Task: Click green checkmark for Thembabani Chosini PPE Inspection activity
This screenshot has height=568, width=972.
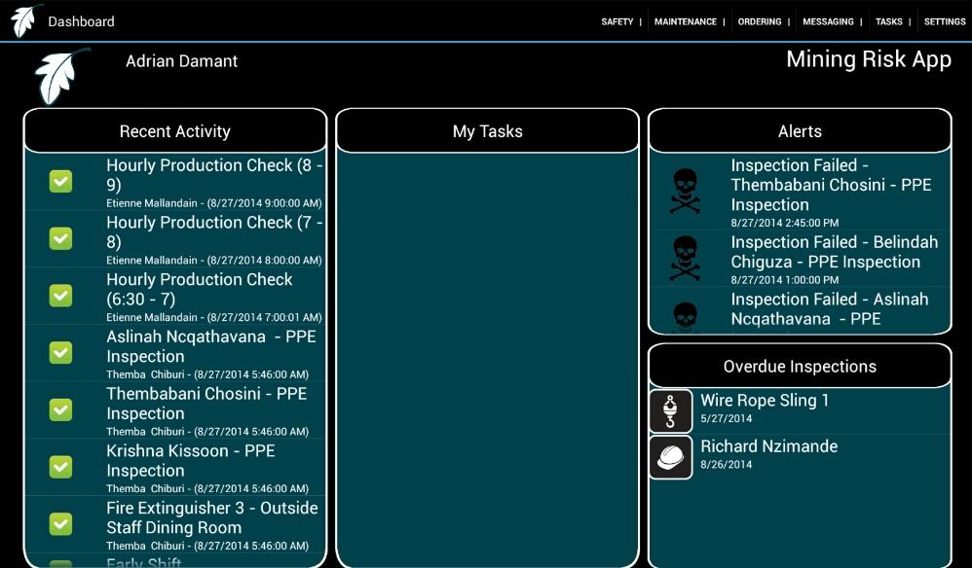Action: [60, 409]
